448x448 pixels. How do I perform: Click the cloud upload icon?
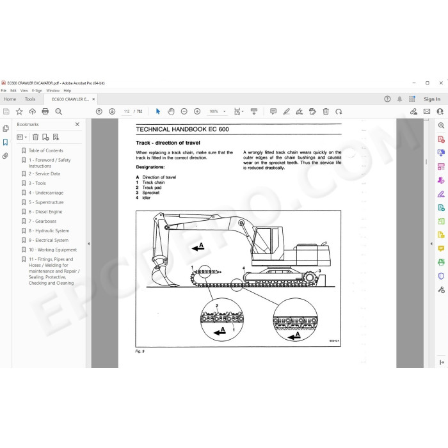32,111
